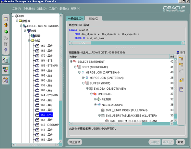This screenshot has height=149, width=191.
Task: Click the collapse plan steps icon
Action: click(181, 65)
